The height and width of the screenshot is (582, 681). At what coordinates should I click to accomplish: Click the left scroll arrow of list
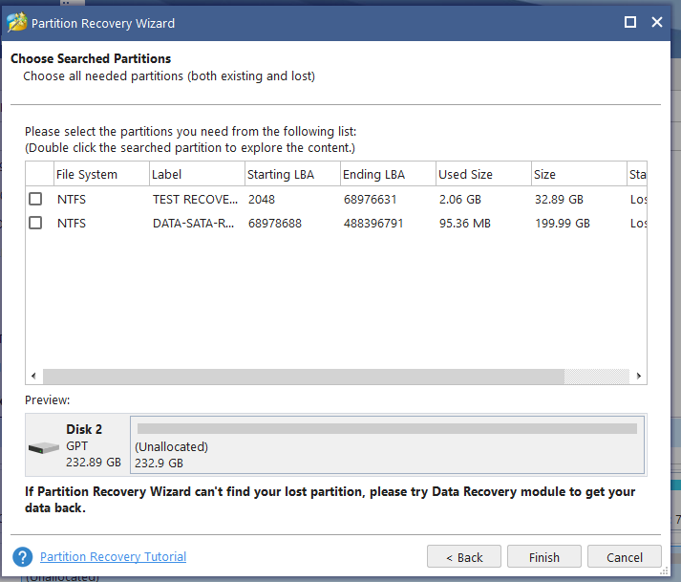pos(33,376)
